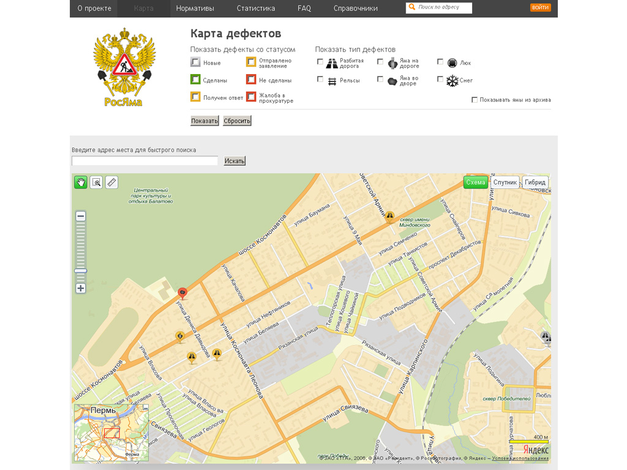Check Показывать ямы из архива option
Viewport: 627px width, 470px height.
[475, 100]
